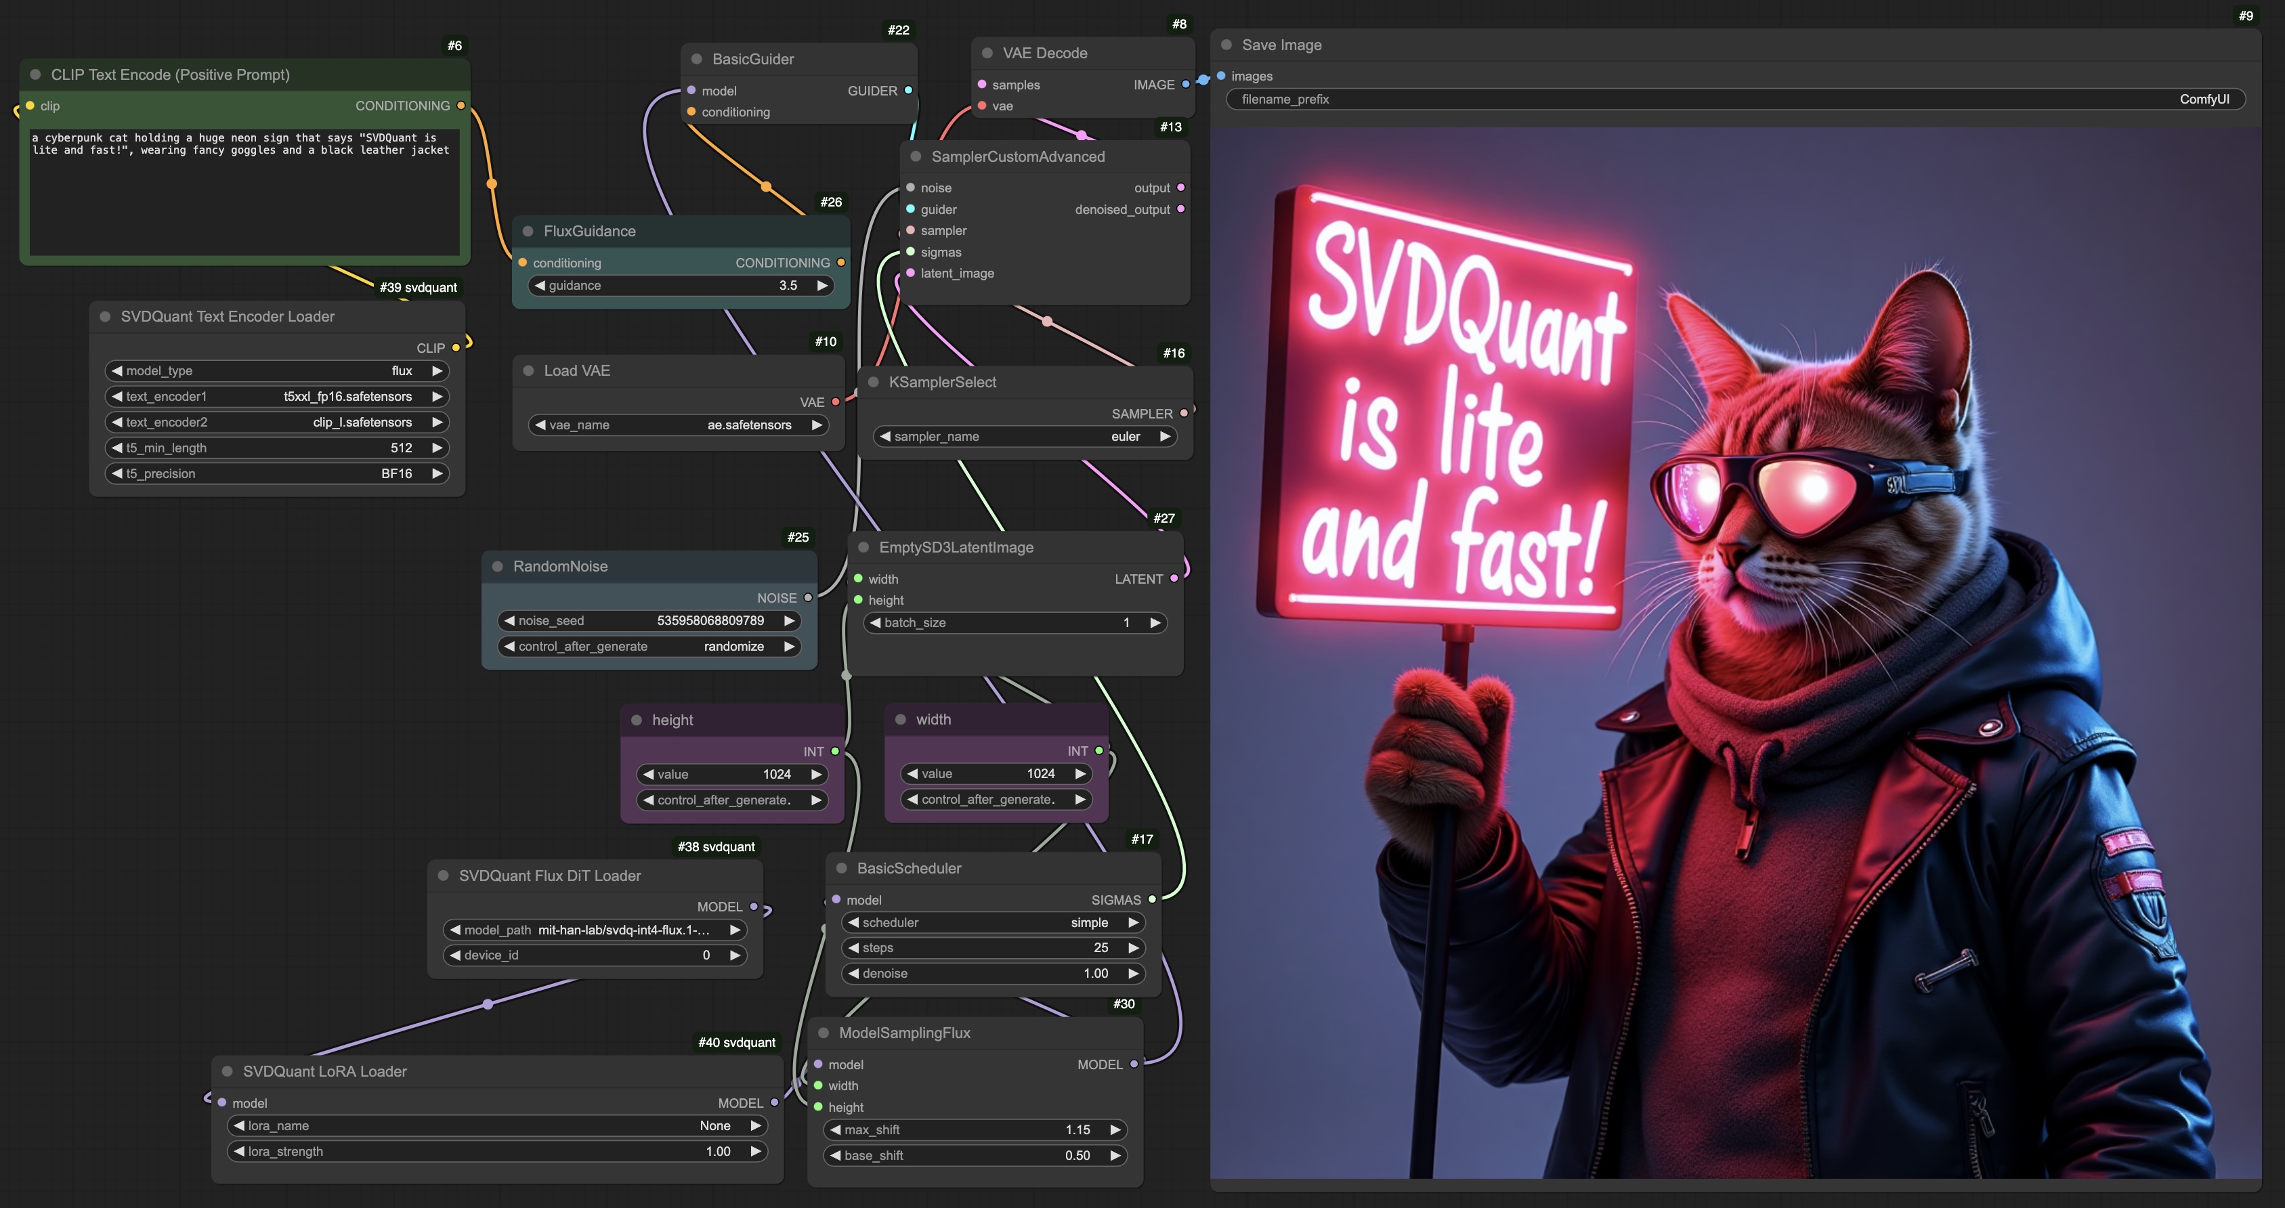This screenshot has width=2285, height=1208.
Task: Toggle collapse dot on RandomNoise node
Action: click(x=498, y=567)
